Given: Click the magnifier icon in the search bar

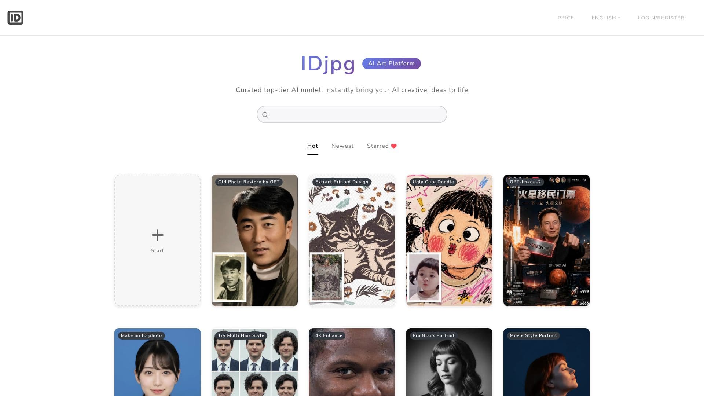Looking at the screenshot, I should (x=265, y=115).
